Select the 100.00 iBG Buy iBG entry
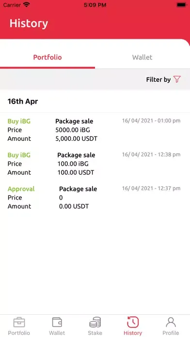 (95, 164)
